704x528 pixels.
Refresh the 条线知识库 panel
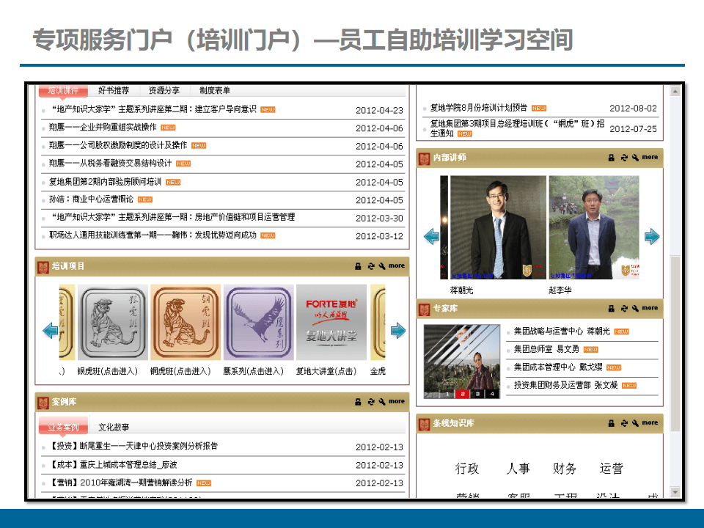click(x=624, y=423)
